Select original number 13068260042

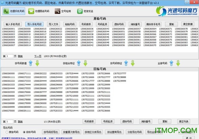tap(87, 45)
